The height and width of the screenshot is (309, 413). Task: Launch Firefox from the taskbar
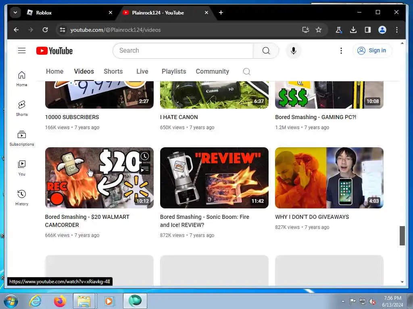coord(60,301)
